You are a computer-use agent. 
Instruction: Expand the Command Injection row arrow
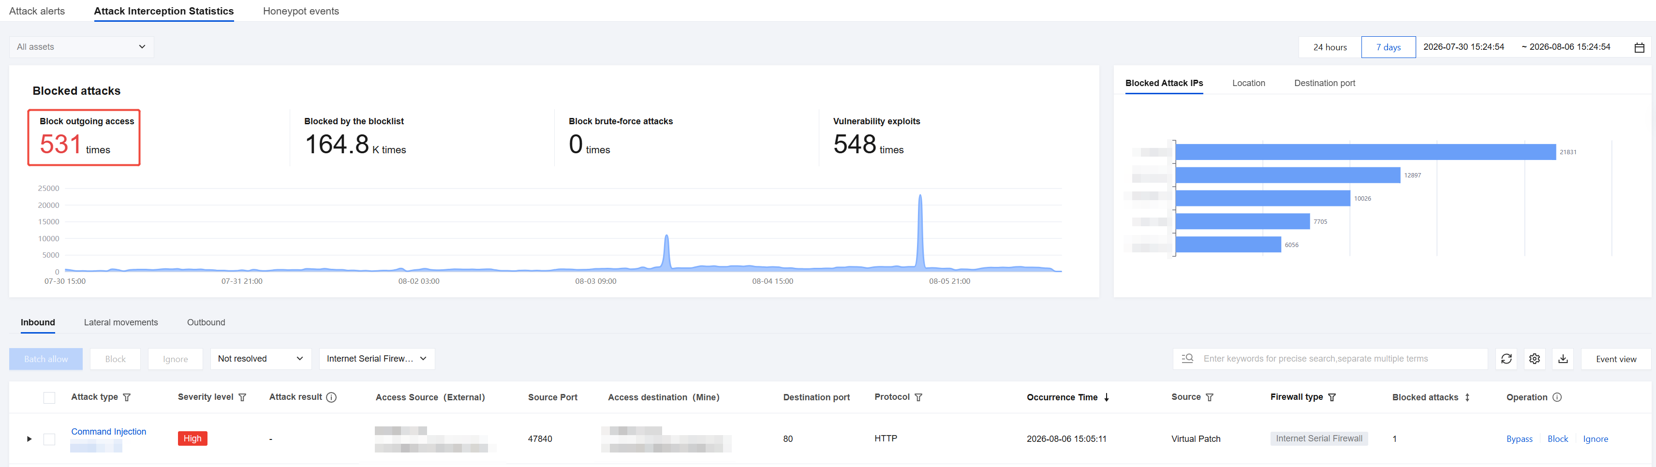[x=29, y=439]
